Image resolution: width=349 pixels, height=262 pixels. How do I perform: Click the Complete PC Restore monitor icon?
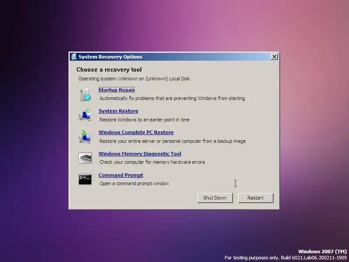85,137
